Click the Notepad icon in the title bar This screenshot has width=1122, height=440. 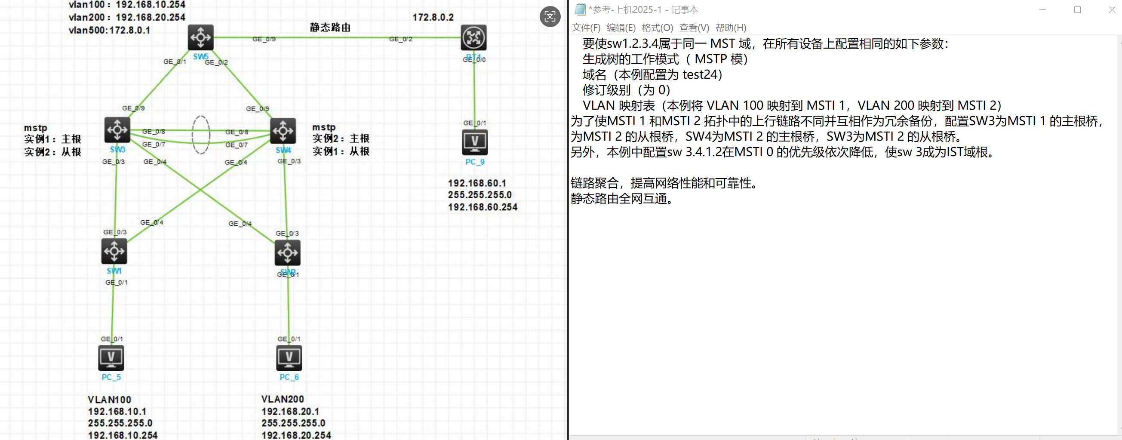[x=580, y=9]
